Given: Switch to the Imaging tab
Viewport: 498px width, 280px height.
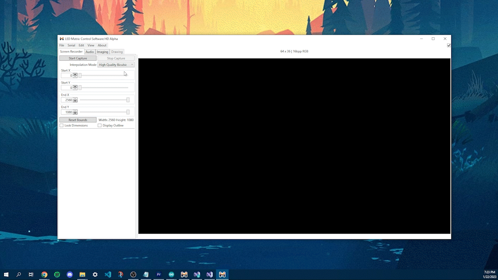Looking at the screenshot, I should point(103,52).
